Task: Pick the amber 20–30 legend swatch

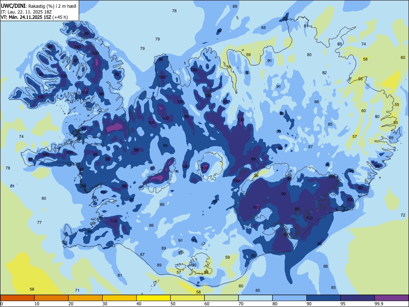Action: click(85, 298)
